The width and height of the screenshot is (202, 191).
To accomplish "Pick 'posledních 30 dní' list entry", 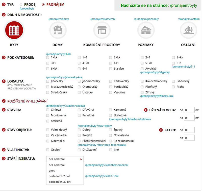I will (60, 182).
